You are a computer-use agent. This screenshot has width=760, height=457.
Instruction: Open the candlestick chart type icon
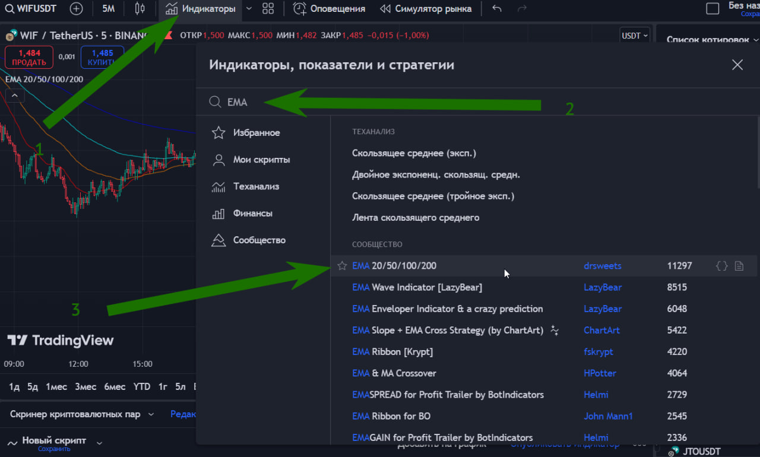pyautogui.click(x=140, y=9)
